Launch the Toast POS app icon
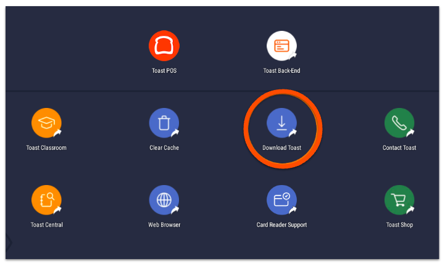This screenshot has height=264, width=445. (164, 46)
